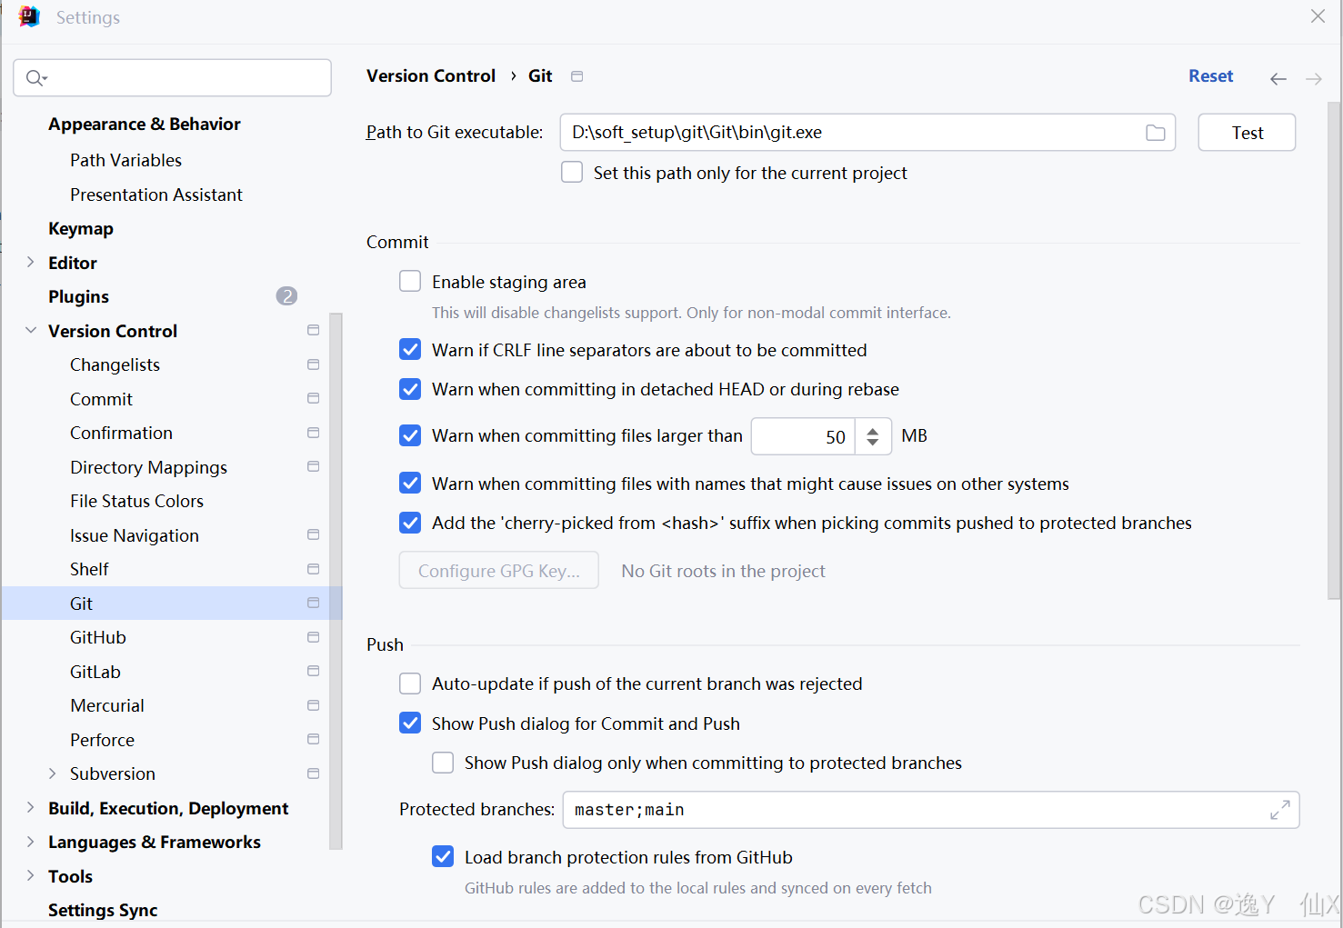Click project icon beside Version Control row
Viewport: 1343px width, 928px height.
[313, 331]
